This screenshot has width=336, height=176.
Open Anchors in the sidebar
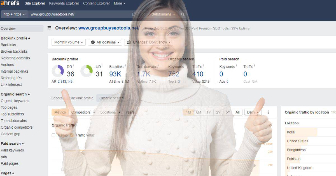tap(7, 65)
